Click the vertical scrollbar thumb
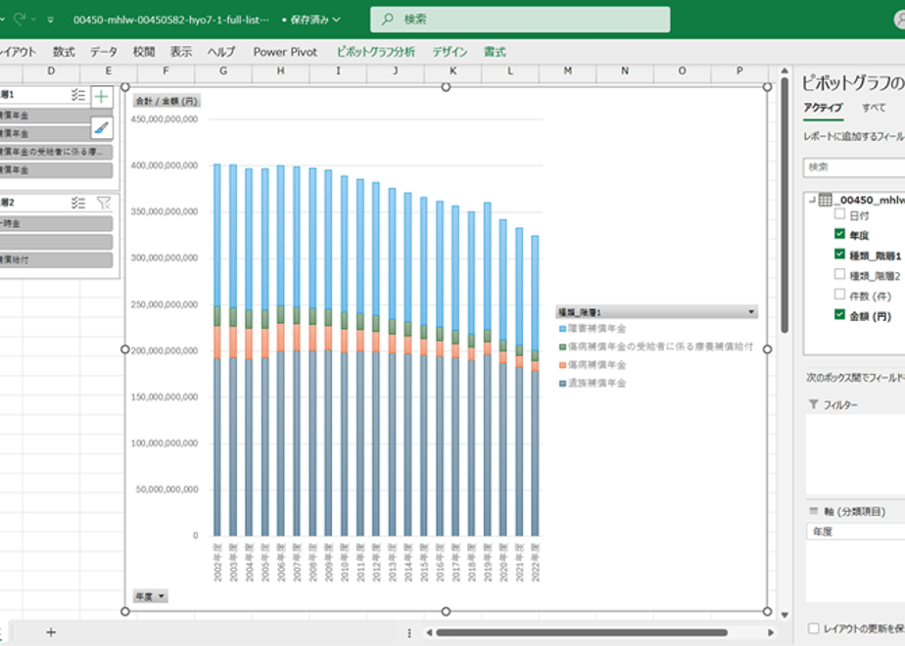905x646 pixels. [785, 206]
